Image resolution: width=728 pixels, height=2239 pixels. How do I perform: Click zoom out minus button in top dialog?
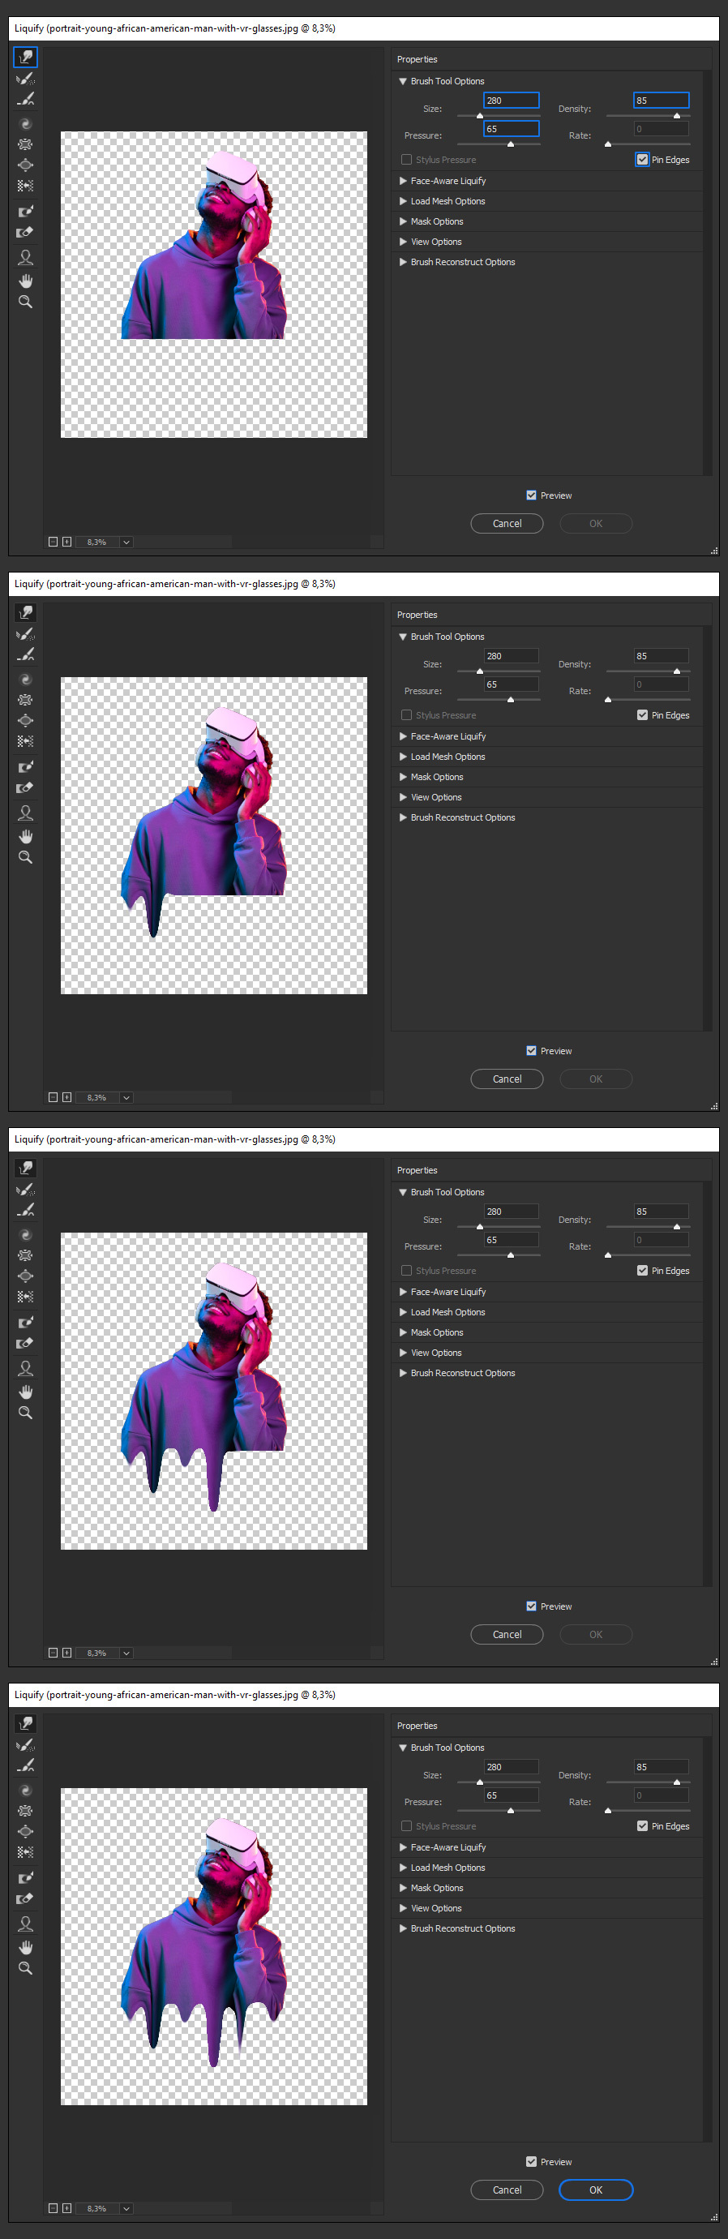[53, 542]
